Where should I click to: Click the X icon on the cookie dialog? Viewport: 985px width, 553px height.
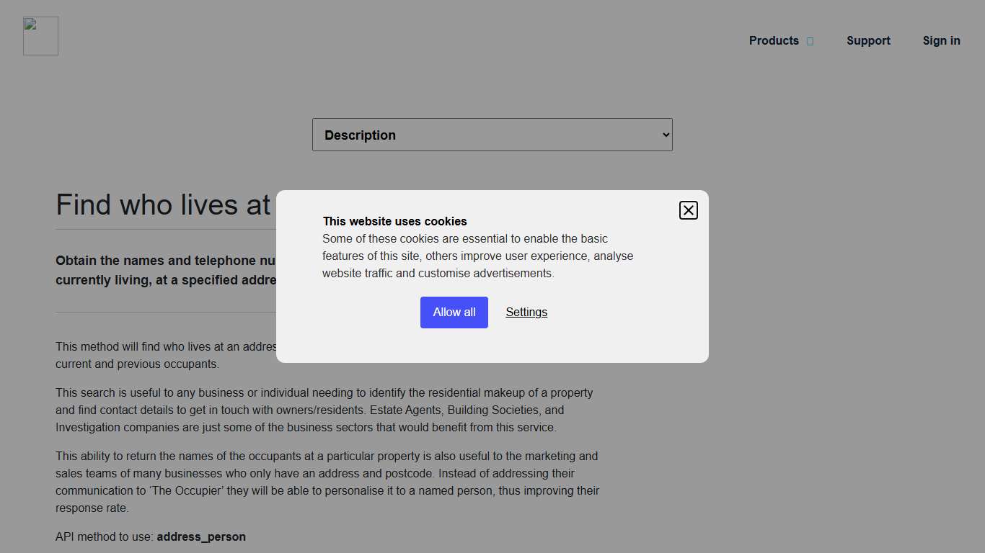point(688,210)
